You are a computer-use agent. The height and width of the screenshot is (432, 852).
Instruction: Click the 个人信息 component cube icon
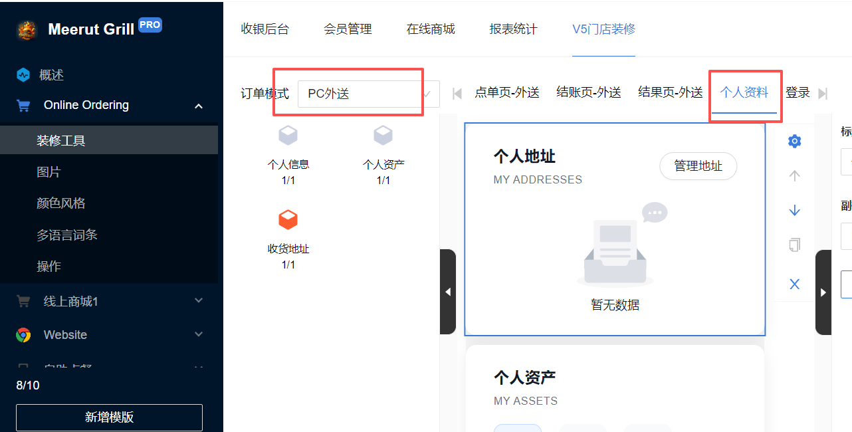click(288, 136)
